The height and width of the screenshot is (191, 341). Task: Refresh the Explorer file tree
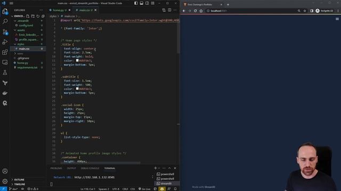(x=38, y=16)
